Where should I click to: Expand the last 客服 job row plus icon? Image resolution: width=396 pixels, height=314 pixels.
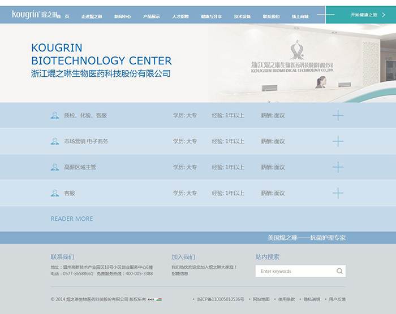click(x=338, y=193)
